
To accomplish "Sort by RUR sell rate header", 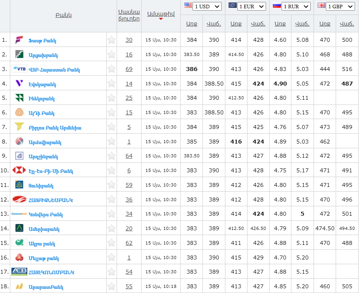I will pos(302,24).
